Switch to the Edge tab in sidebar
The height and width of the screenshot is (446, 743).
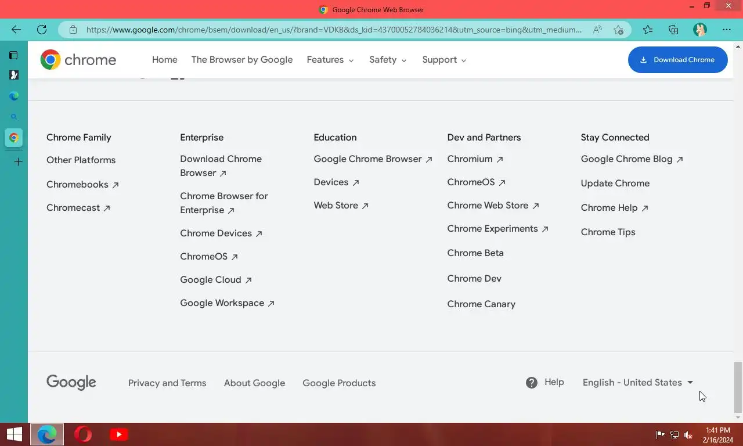pyautogui.click(x=14, y=96)
